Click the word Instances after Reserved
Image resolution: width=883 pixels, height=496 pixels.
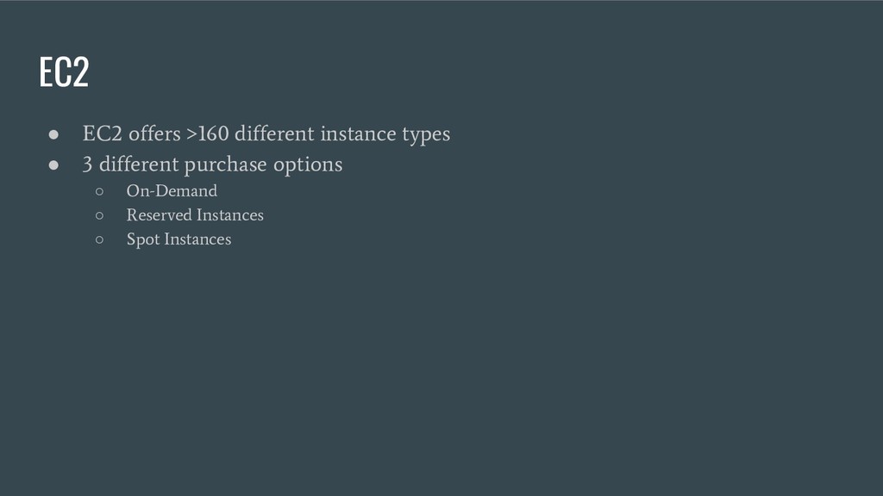[x=229, y=214]
